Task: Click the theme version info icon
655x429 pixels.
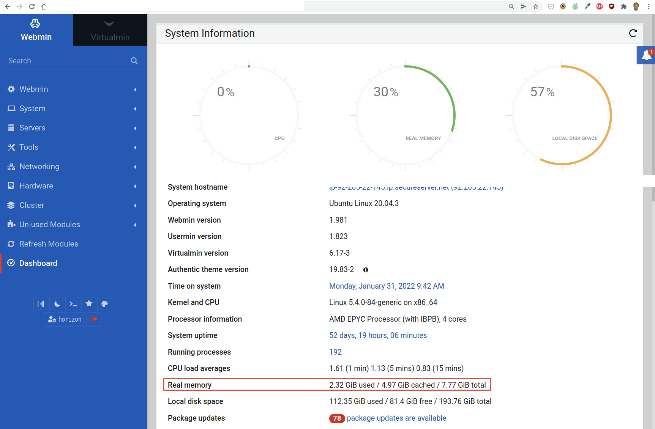Action: coord(366,270)
